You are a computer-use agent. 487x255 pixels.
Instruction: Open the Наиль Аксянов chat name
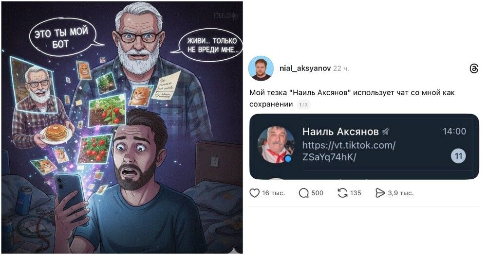click(x=340, y=132)
